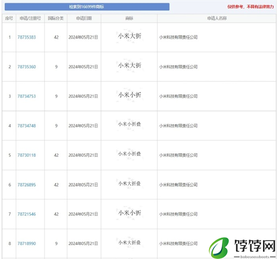
Task: Select applicant 小米科技有限责任公司 in row 6
Action: point(178,185)
